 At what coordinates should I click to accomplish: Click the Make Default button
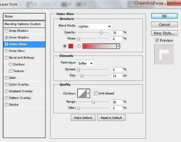tap(83, 118)
